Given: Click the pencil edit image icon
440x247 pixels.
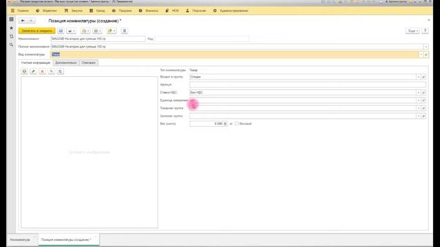Looking at the screenshot, I should point(34,71).
